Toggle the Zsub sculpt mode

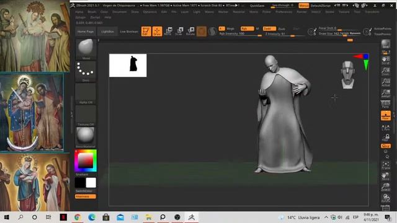coord(282,29)
